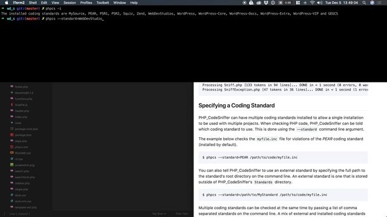Open the Plain Text syntax selector
This screenshot has height=217, width=387.
click(x=182, y=214)
